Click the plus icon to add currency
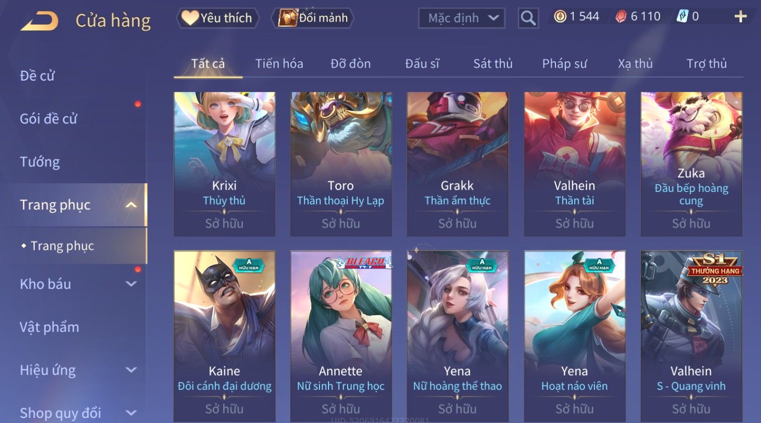Viewport: 761px width, 423px height. click(x=740, y=17)
